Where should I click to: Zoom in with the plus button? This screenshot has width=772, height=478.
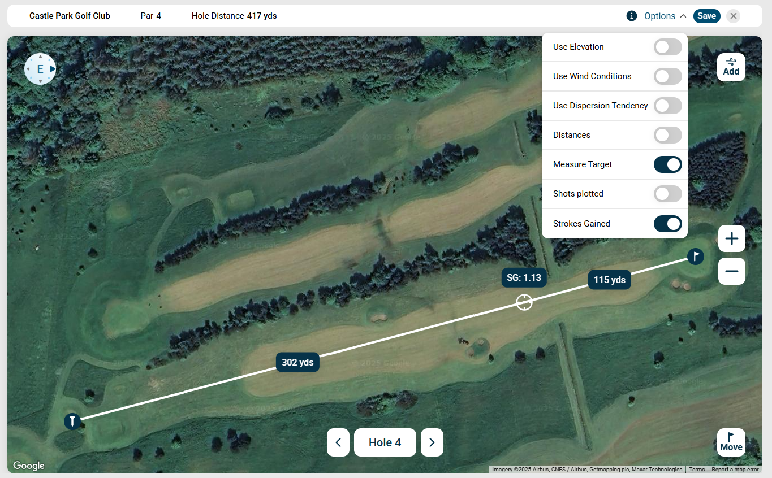coord(731,239)
